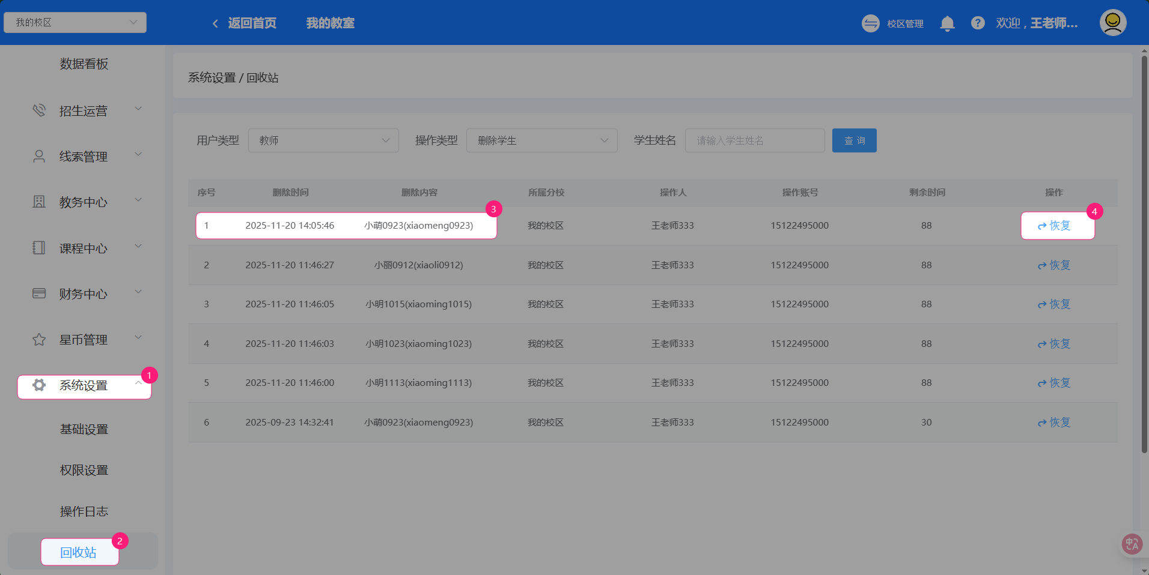The height and width of the screenshot is (575, 1149).
Task: Click inside the 学生姓名 input field
Action: (x=754, y=140)
